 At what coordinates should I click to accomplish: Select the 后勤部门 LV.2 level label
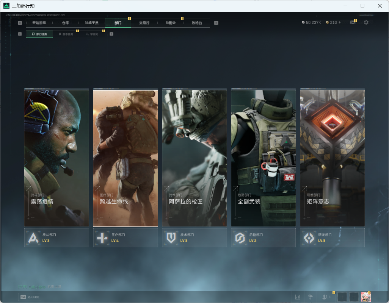click(x=253, y=241)
